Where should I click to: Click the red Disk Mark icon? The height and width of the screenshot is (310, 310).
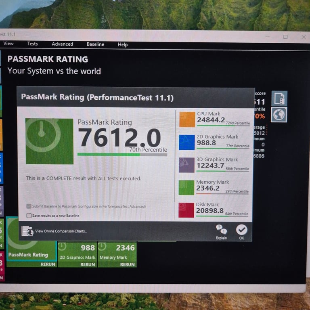tap(186, 210)
